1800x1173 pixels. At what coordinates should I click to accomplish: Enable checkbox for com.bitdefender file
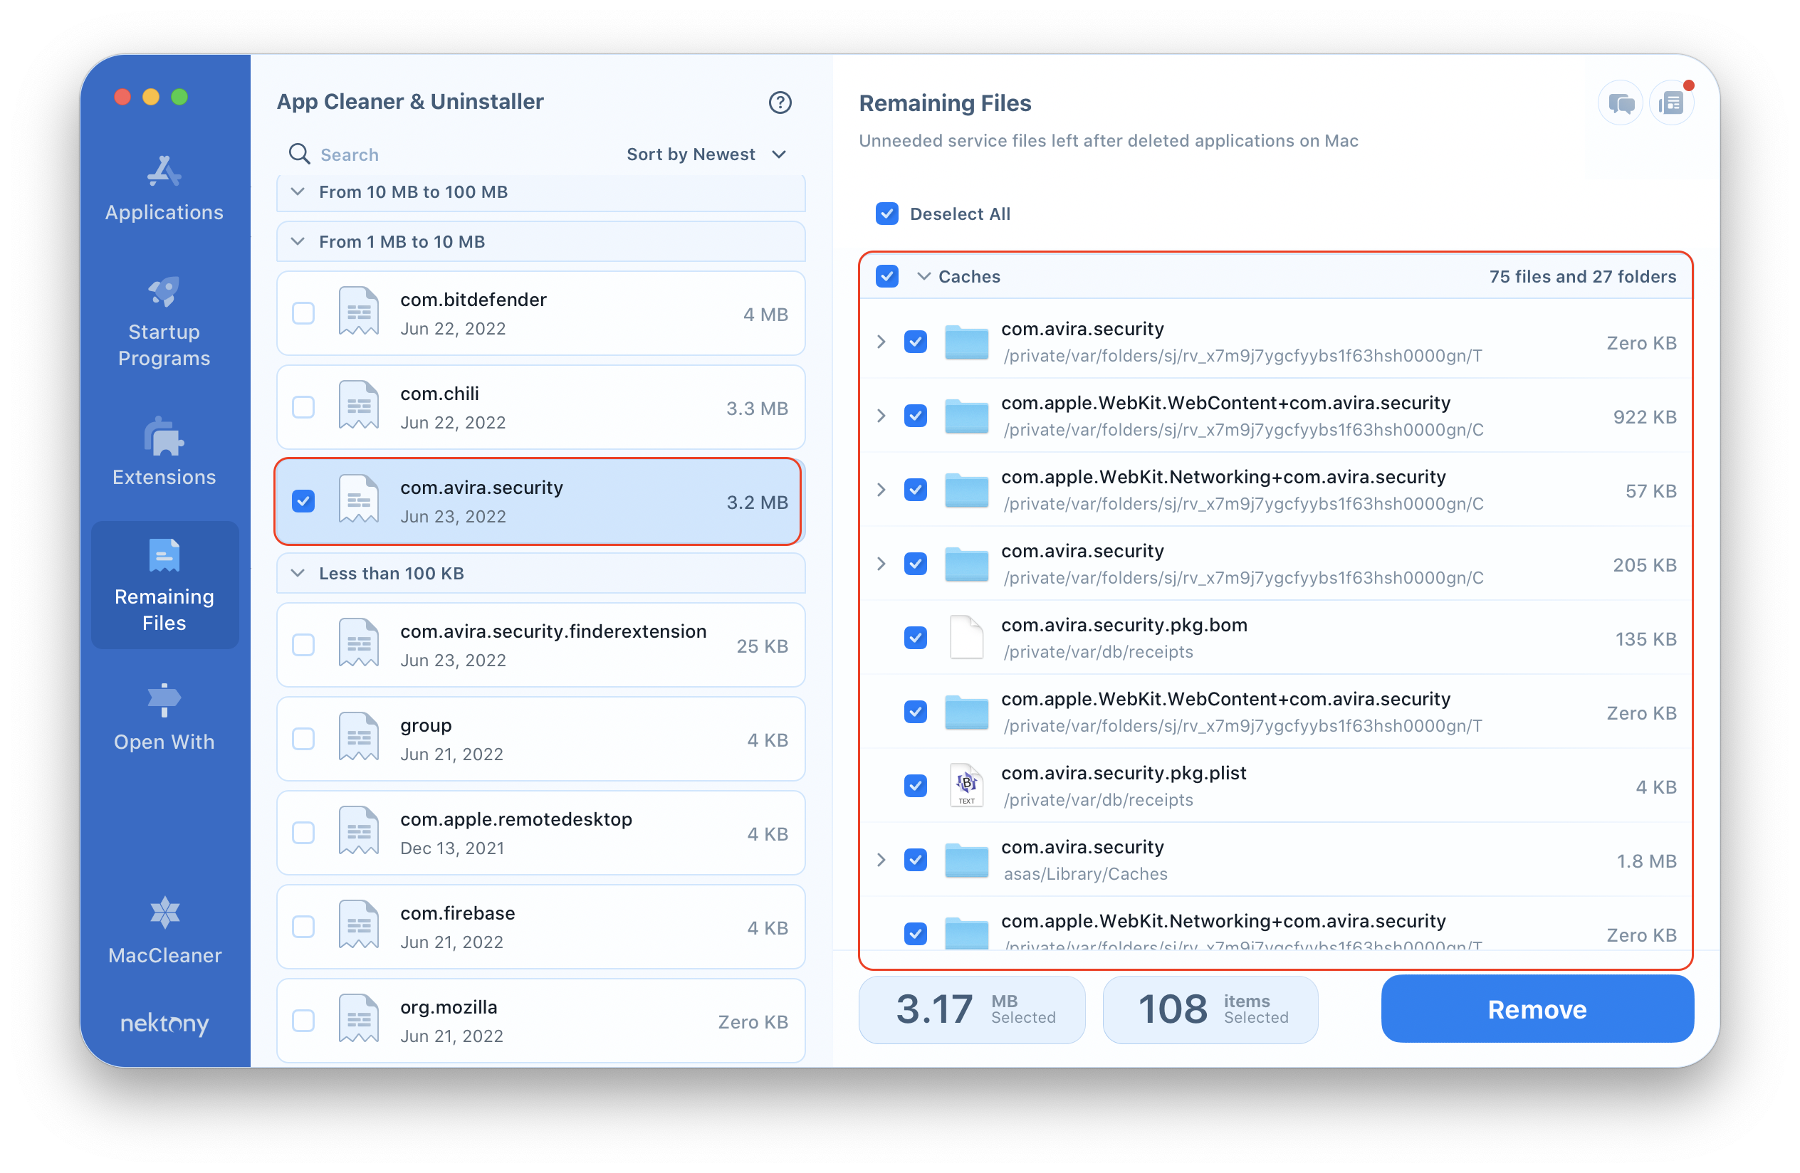coord(304,314)
